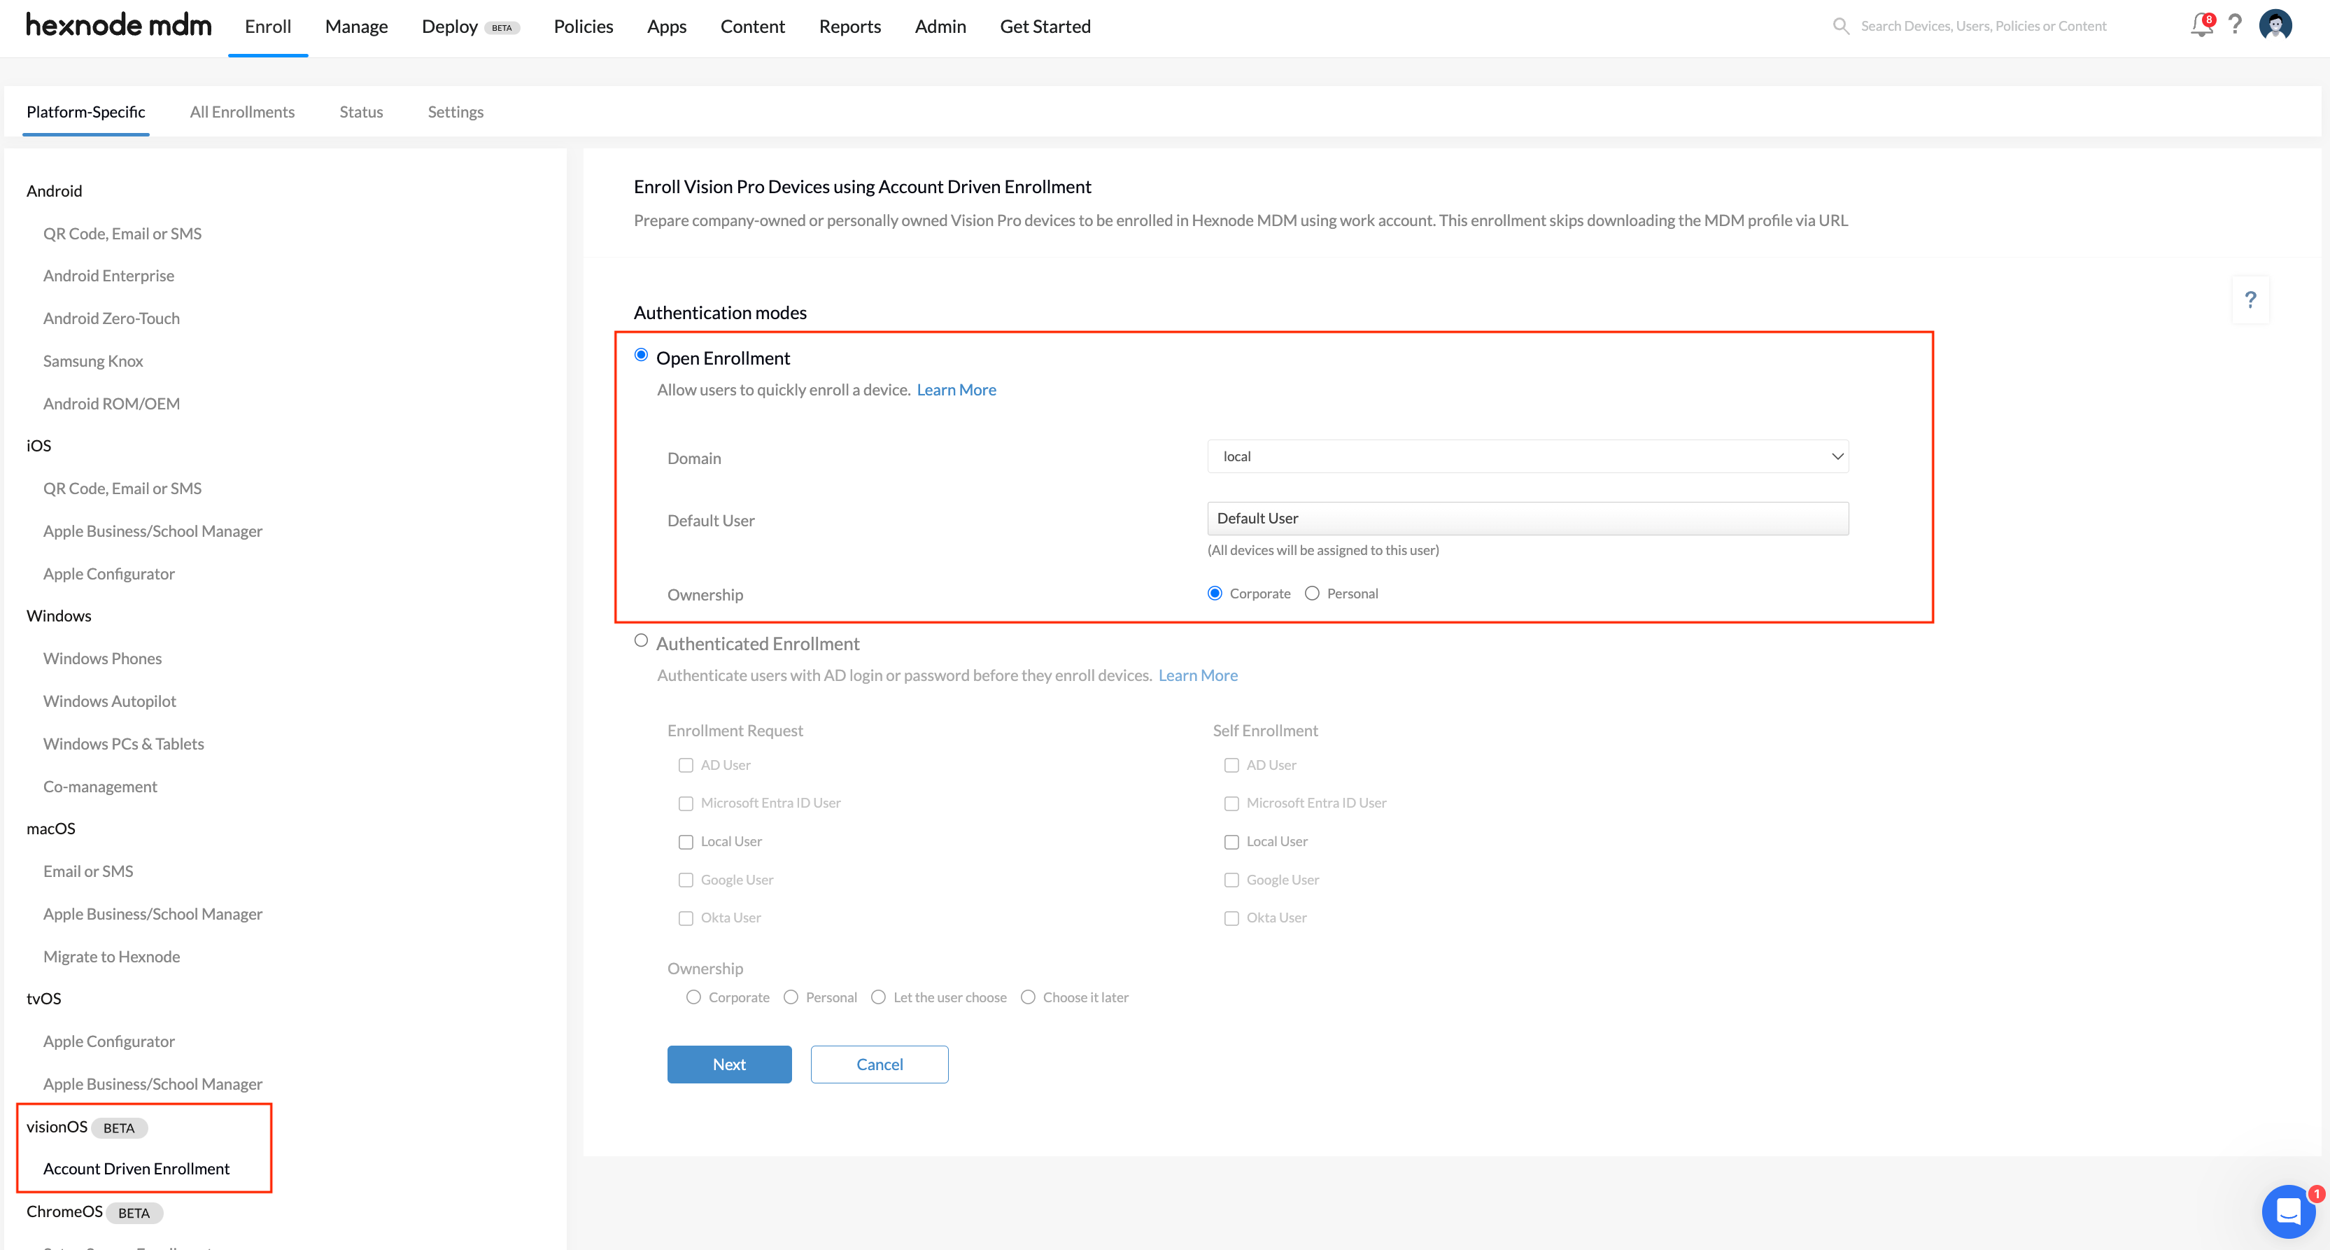Open the Apps menu
The height and width of the screenshot is (1250, 2330).
(x=667, y=26)
